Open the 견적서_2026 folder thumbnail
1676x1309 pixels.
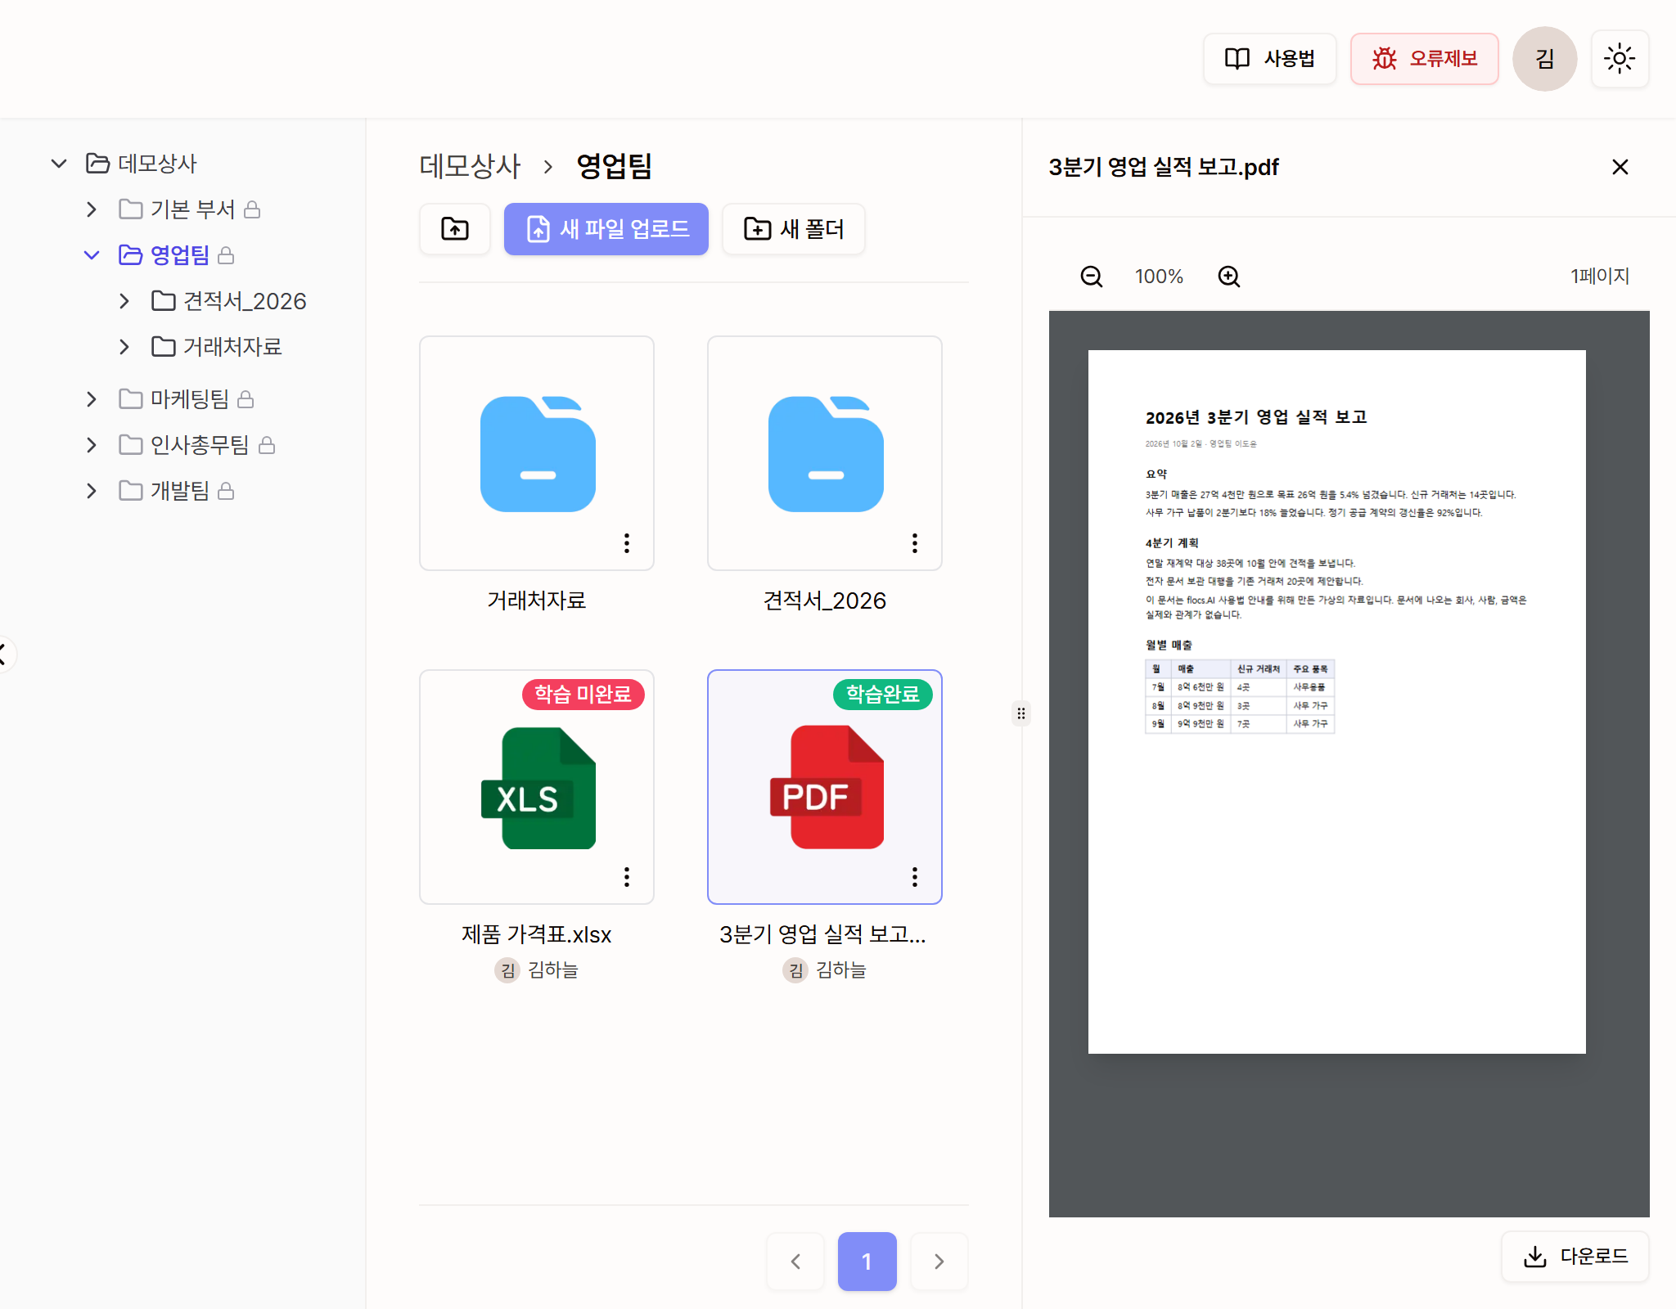pos(825,453)
